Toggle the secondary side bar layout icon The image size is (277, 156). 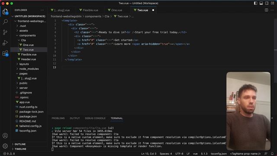pyautogui.click(x=267, y=3)
